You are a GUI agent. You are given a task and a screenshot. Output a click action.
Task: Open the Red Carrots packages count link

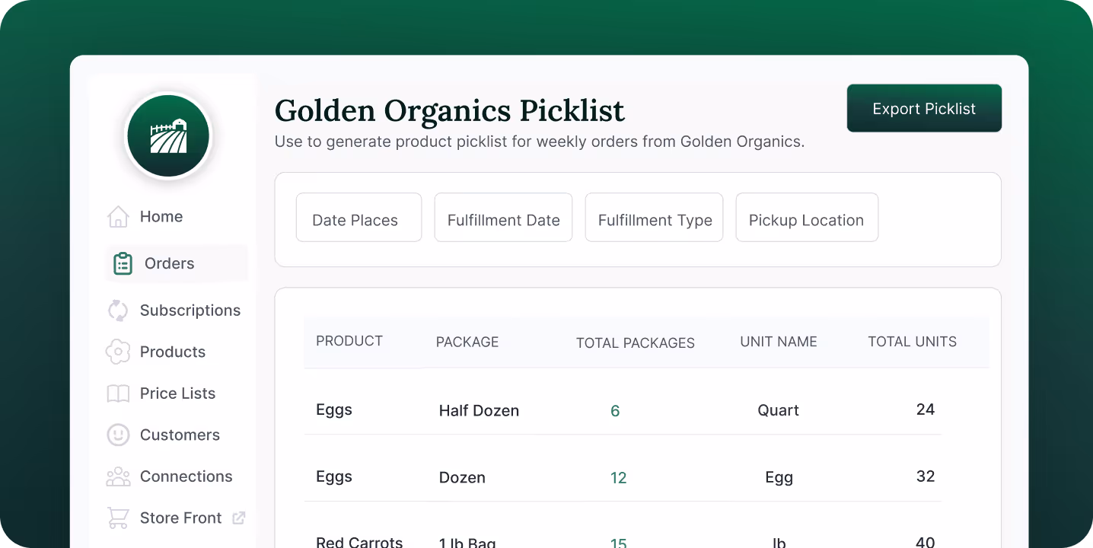(x=618, y=542)
